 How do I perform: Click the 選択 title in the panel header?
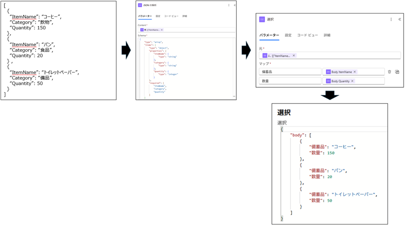pyautogui.click(x=270, y=19)
